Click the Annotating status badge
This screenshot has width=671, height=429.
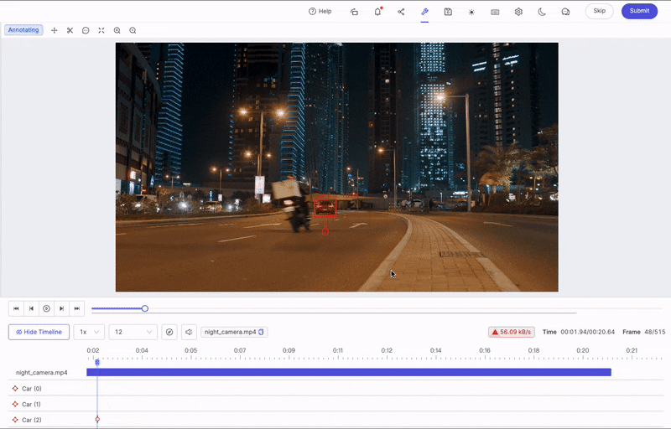coord(23,30)
